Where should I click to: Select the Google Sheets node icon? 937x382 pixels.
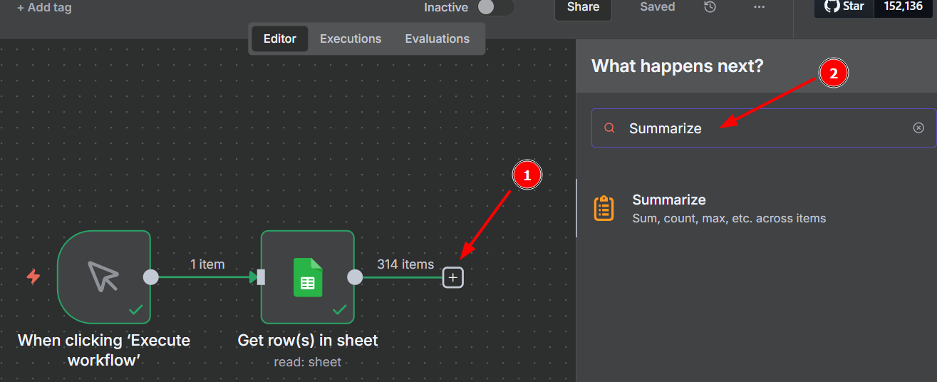tap(308, 277)
